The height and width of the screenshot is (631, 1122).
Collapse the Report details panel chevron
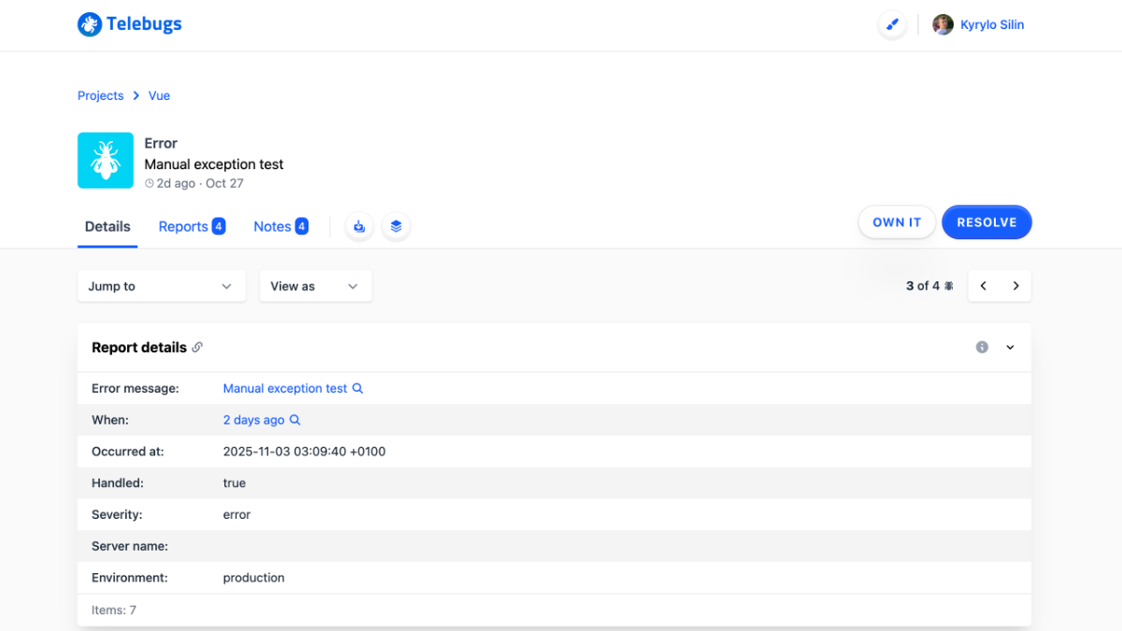(1010, 348)
